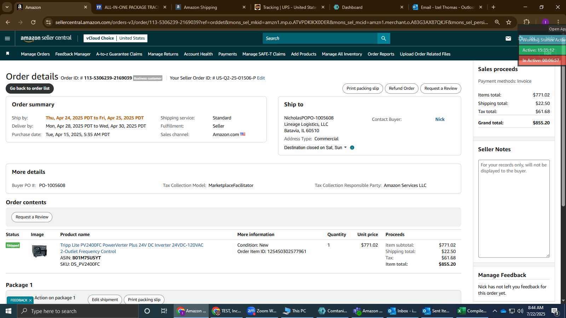Open Order Reports

[x=381, y=54]
